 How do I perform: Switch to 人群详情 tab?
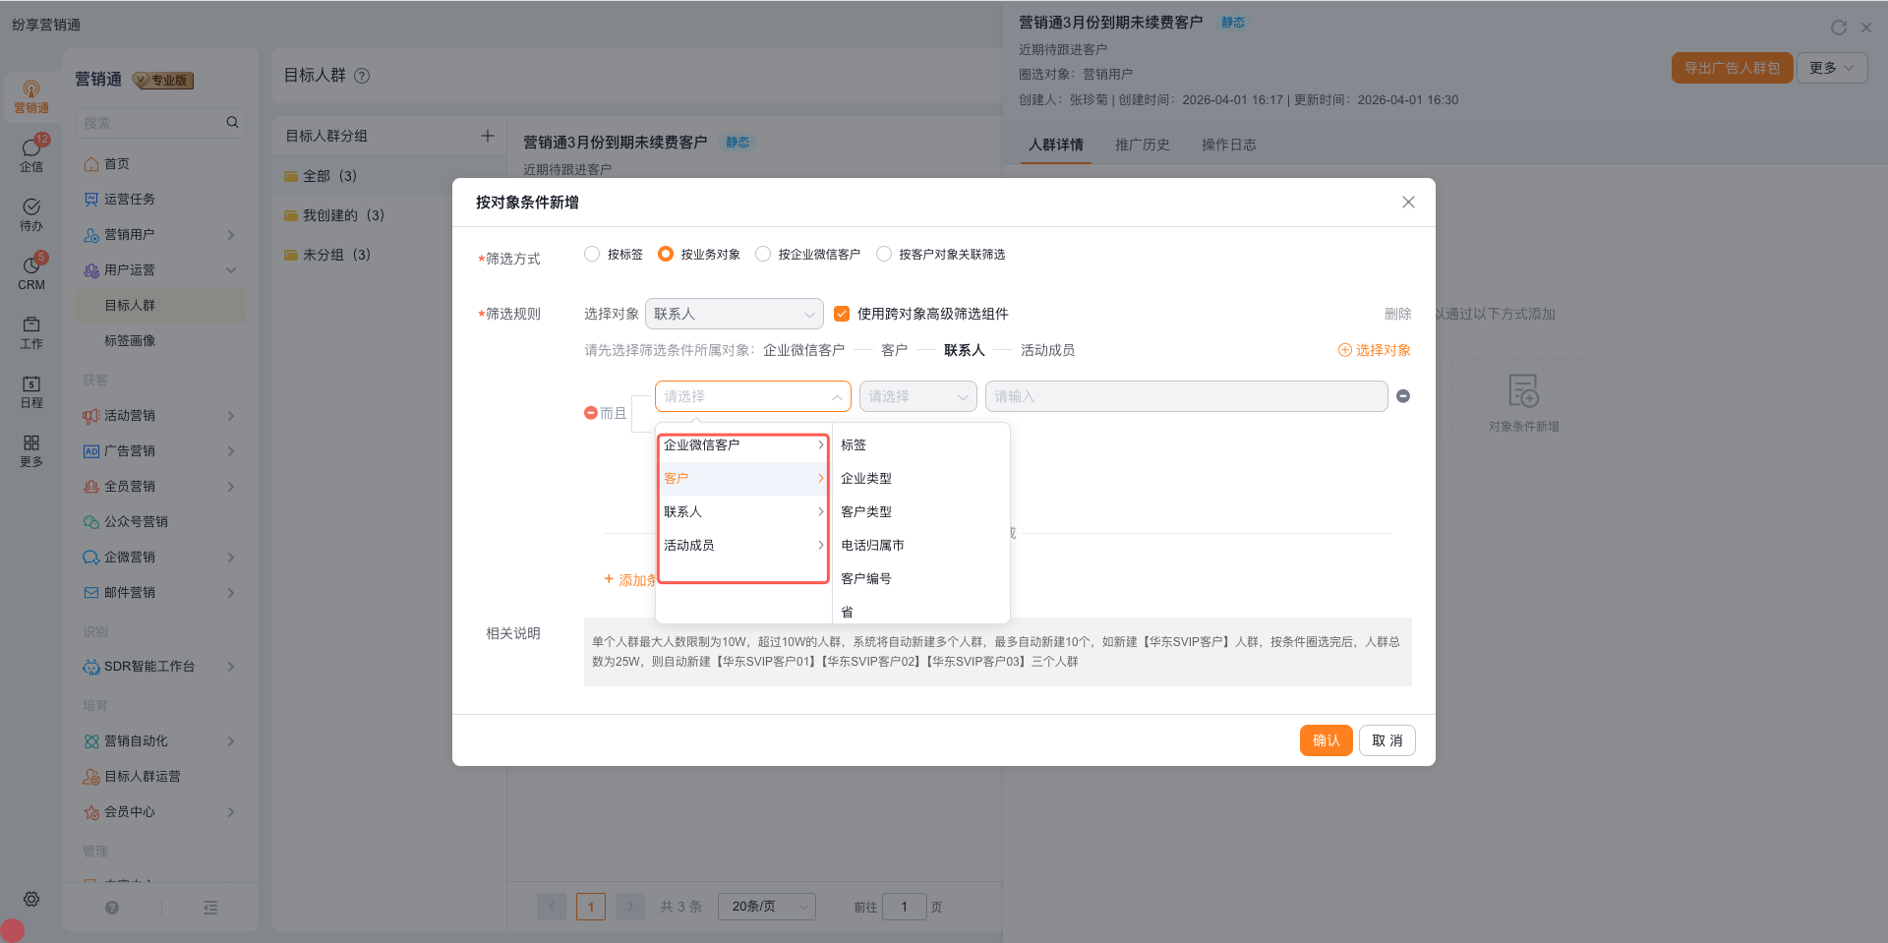click(x=1056, y=145)
